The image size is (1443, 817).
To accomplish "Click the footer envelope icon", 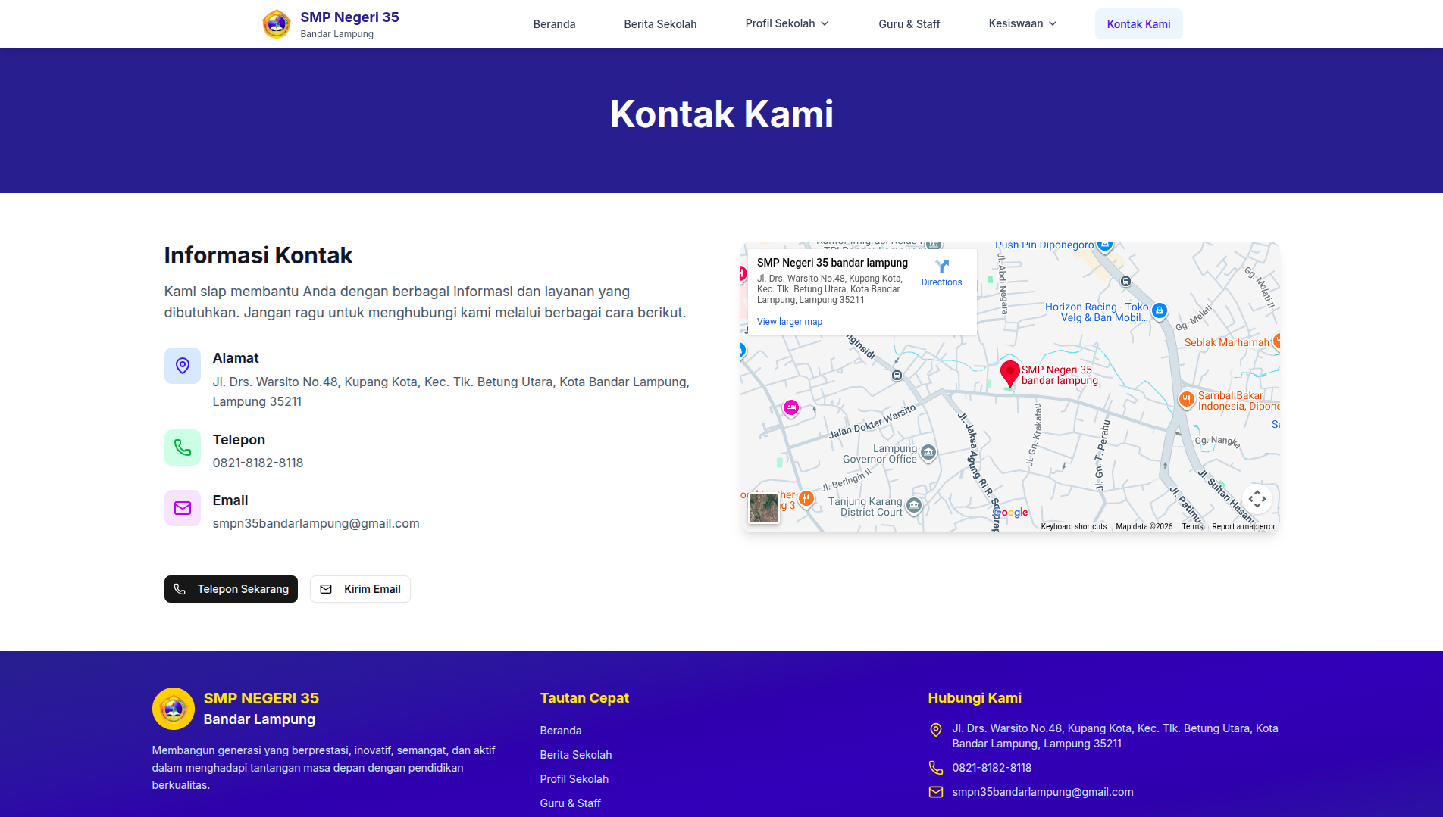I will 936,792.
